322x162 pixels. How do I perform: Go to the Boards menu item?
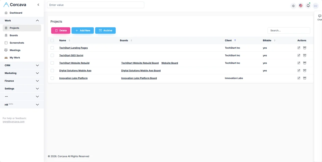(14, 35)
